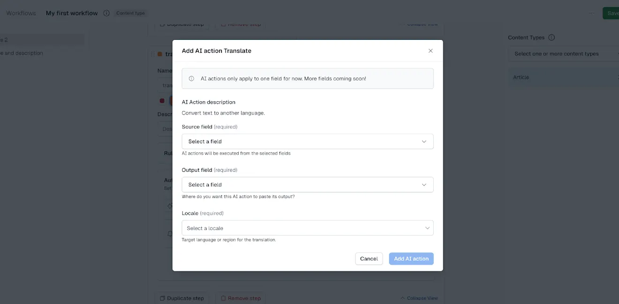The width and height of the screenshot is (619, 304).
Task: Click the drag handle icon on the step
Action: point(152,54)
